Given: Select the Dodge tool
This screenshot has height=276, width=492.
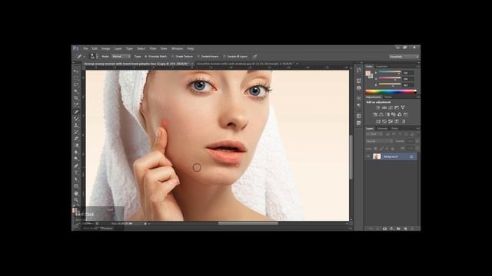Looking at the screenshot, I should (76, 159).
